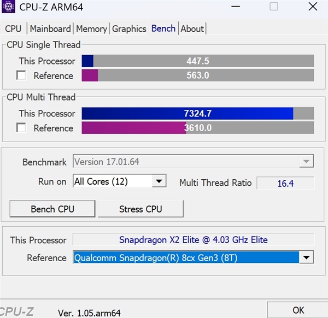This screenshot has height=318, width=328.
Task: Click the disabled maximize window icon
Action: pyautogui.click(x=274, y=7)
